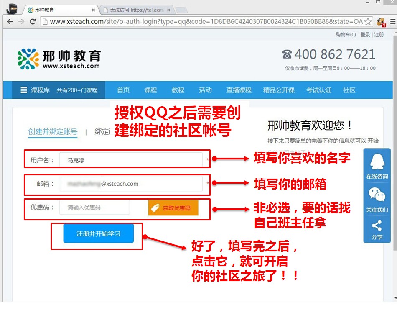The image size is (397, 310).
Task: Bookmark page using the star icon
Action: point(368,22)
